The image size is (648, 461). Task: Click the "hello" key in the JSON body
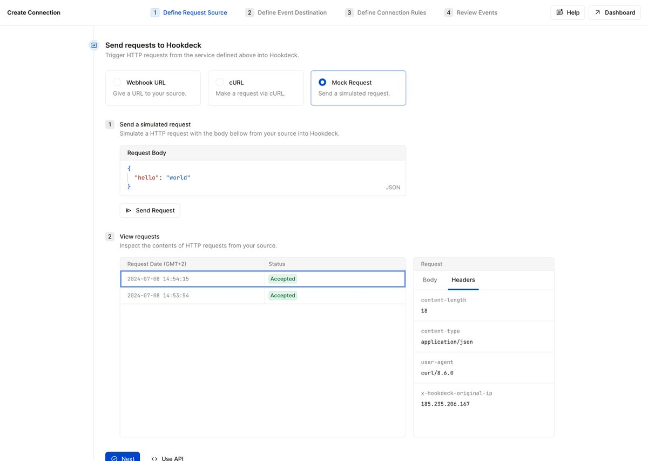(x=146, y=177)
